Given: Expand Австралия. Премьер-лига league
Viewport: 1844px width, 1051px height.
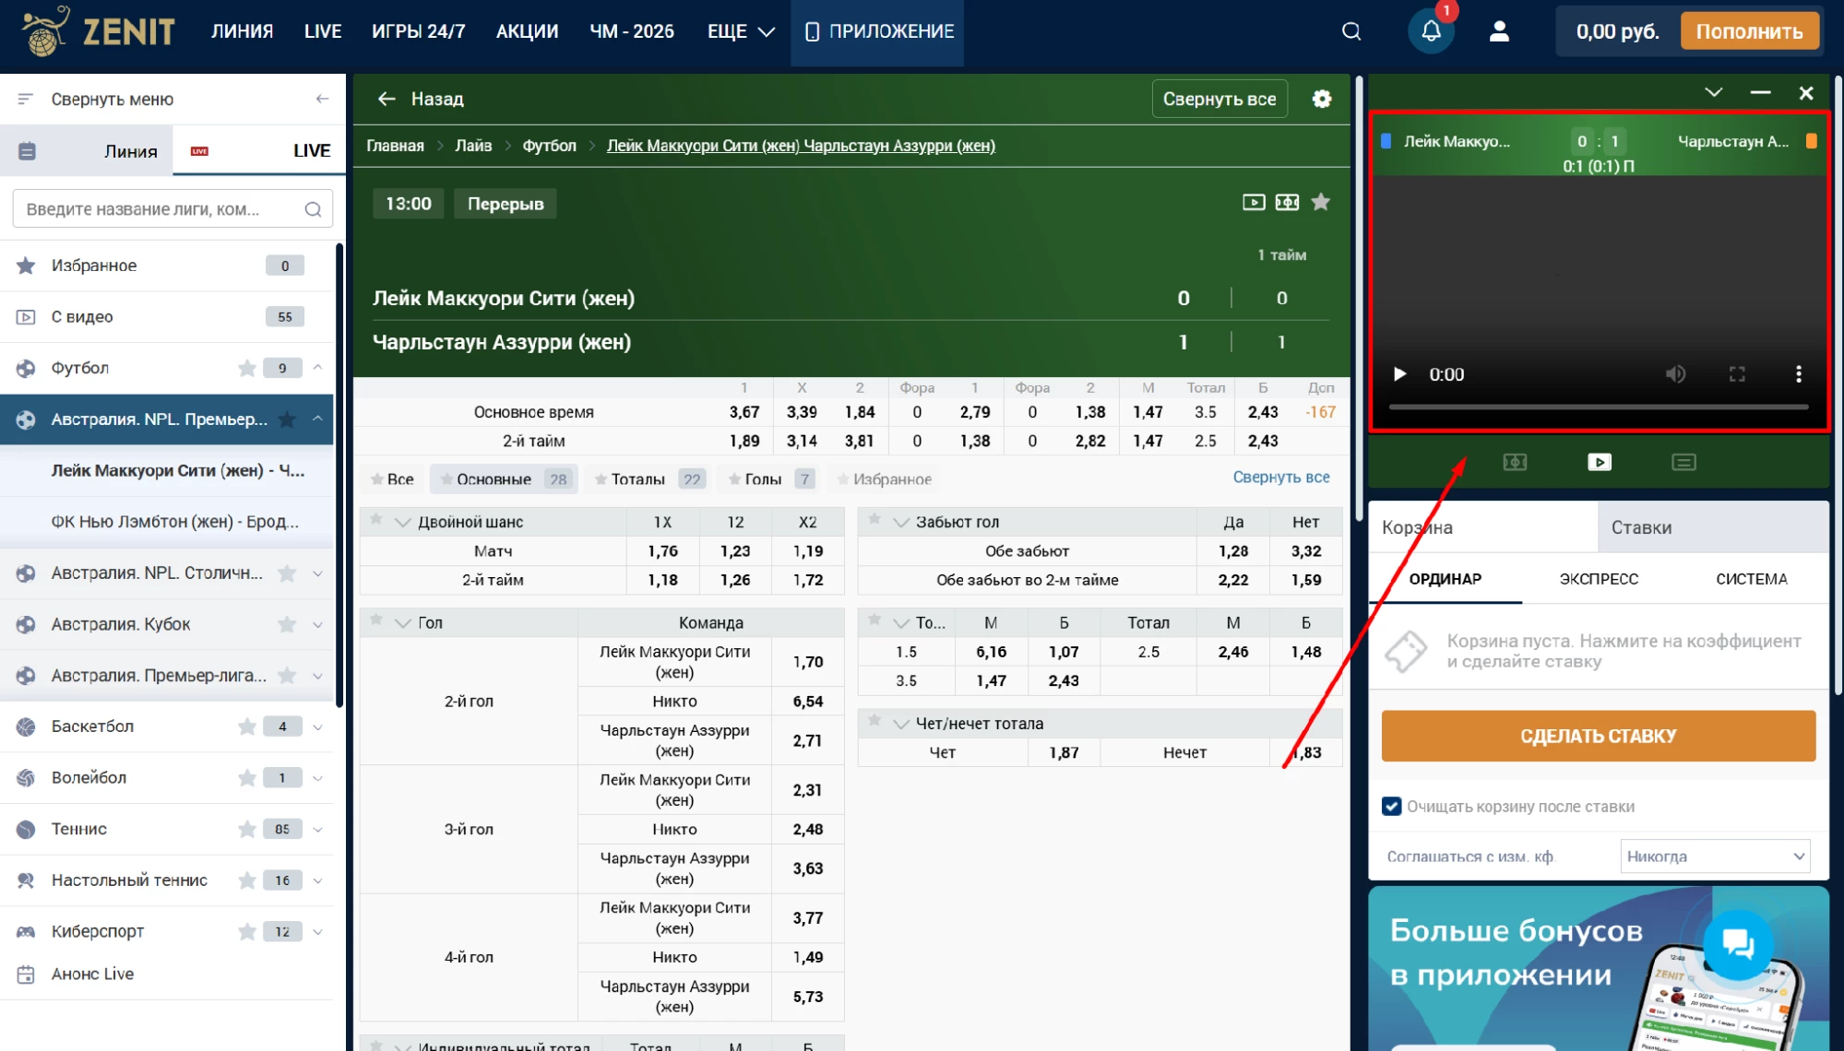Looking at the screenshot, I should pos(318,676).
